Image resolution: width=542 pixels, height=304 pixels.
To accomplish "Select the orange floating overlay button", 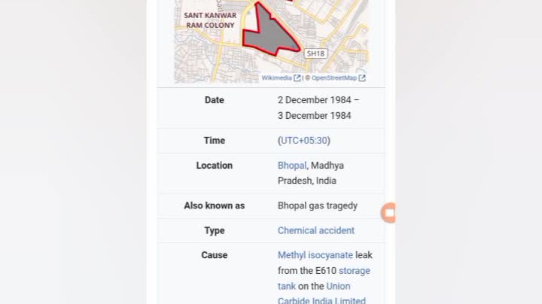I will pos(389,212).
